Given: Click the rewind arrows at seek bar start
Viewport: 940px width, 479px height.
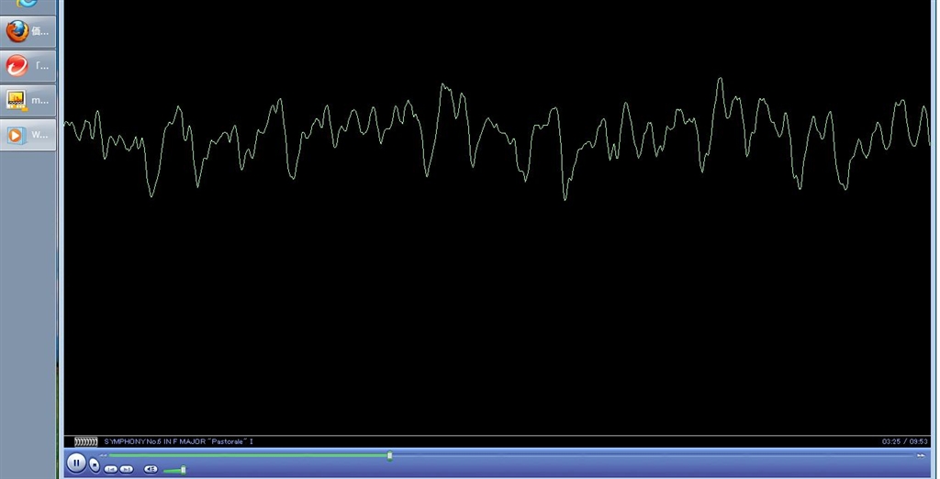Looking at the screenshot, I should (103, 456).
